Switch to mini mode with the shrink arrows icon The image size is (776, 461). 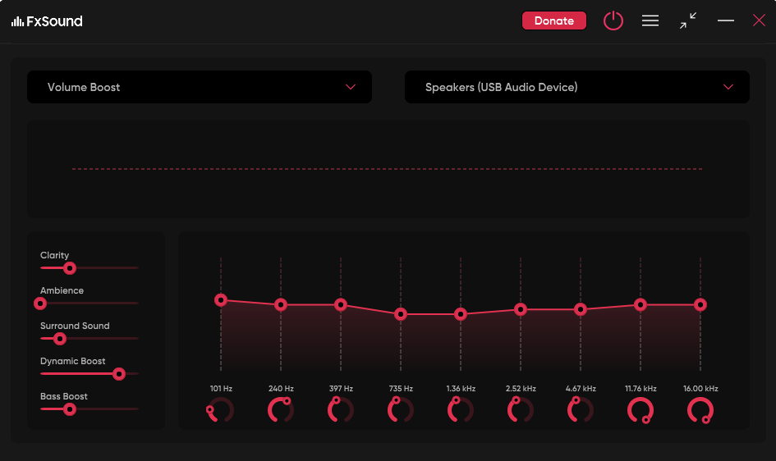point(688,21)
